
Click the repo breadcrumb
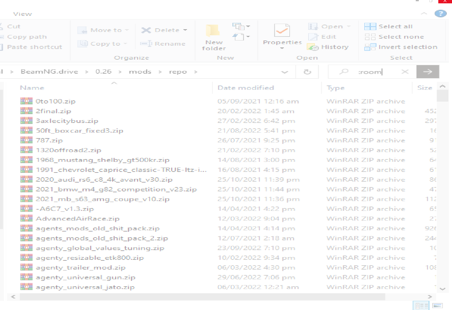pos(178,72)
